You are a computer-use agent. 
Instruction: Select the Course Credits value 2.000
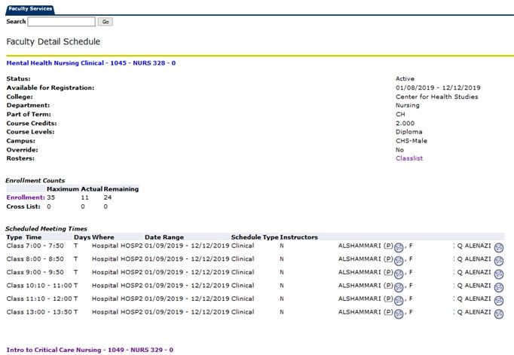coord(405,124)
